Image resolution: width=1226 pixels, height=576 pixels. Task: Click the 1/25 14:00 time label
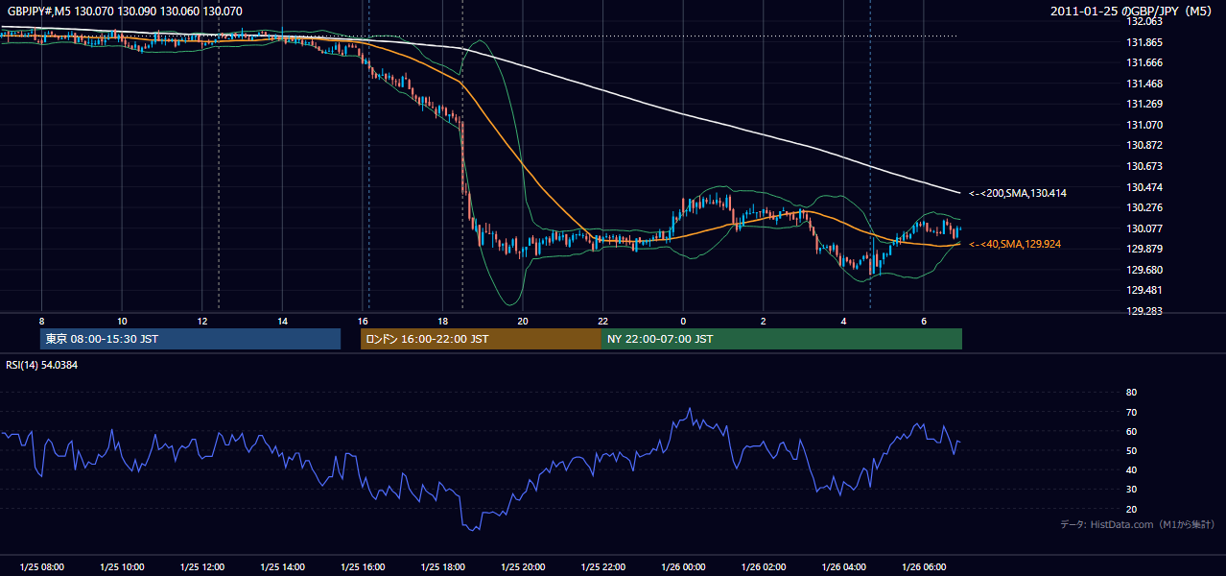(282, 567)
